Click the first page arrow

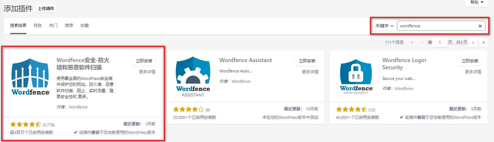412,42
